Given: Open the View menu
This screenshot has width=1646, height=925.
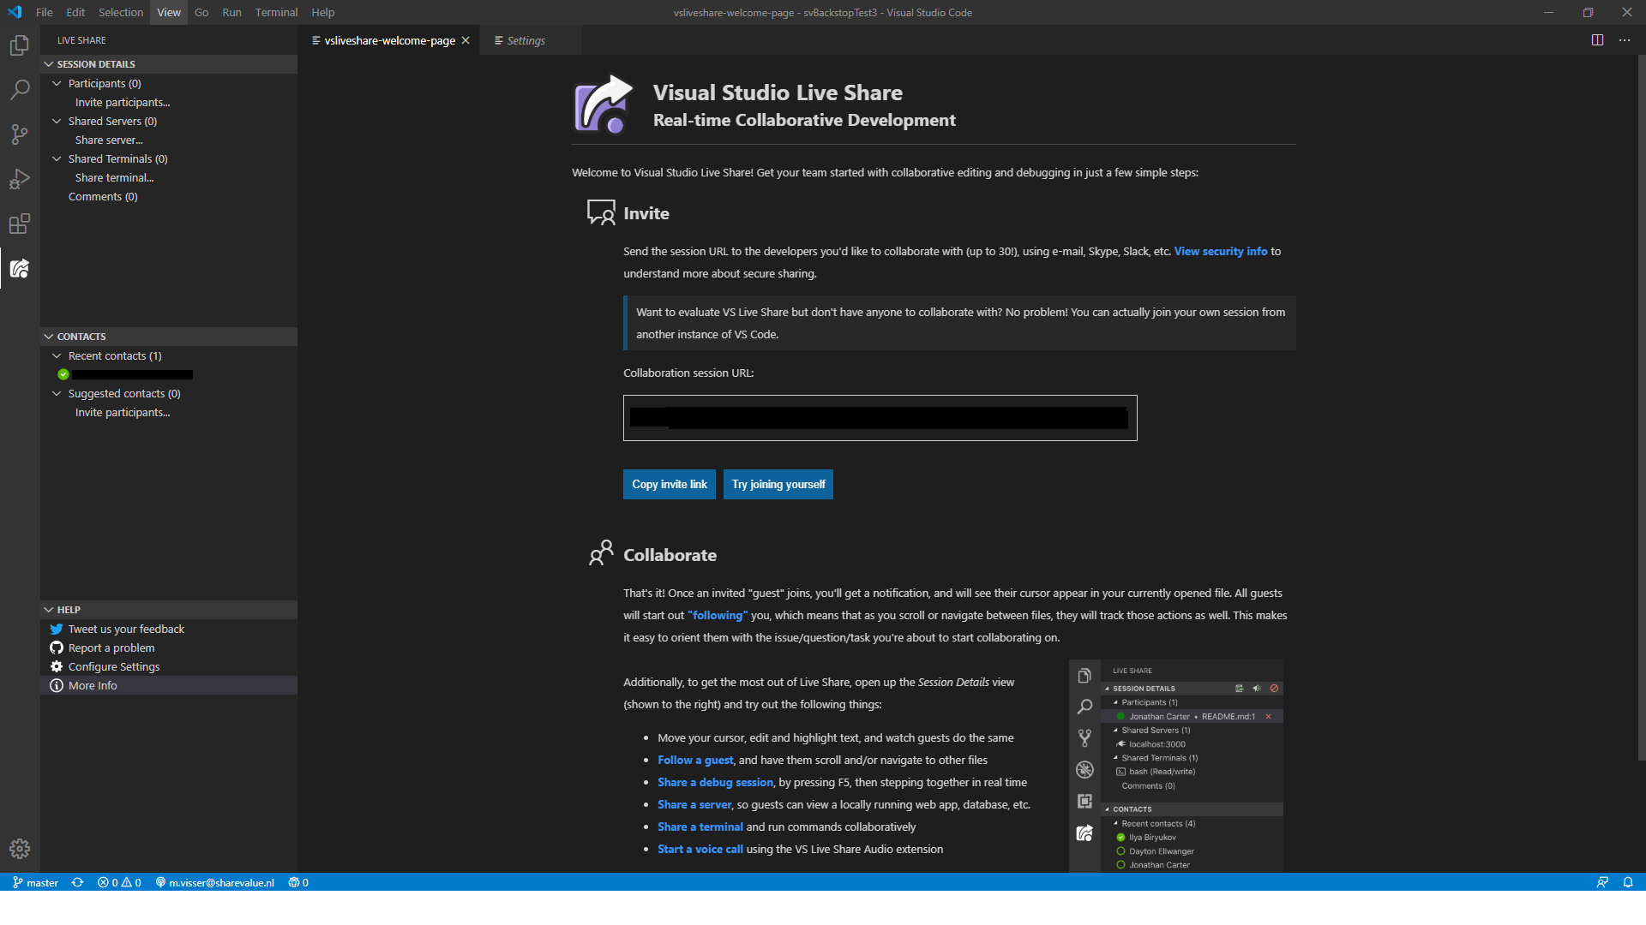Looking at the screenshot, I should 169,12.
